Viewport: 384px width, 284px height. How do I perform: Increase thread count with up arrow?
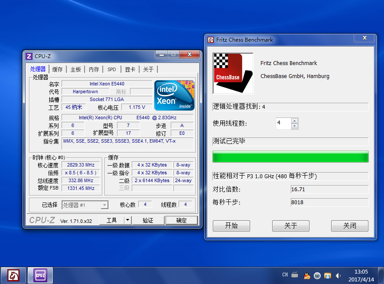(295, 121)
